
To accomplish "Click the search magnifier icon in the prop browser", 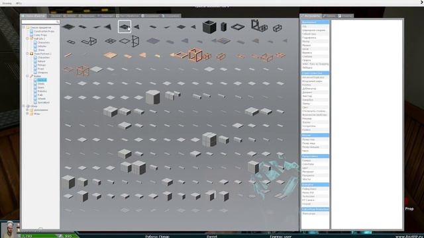I will (58, 22).
